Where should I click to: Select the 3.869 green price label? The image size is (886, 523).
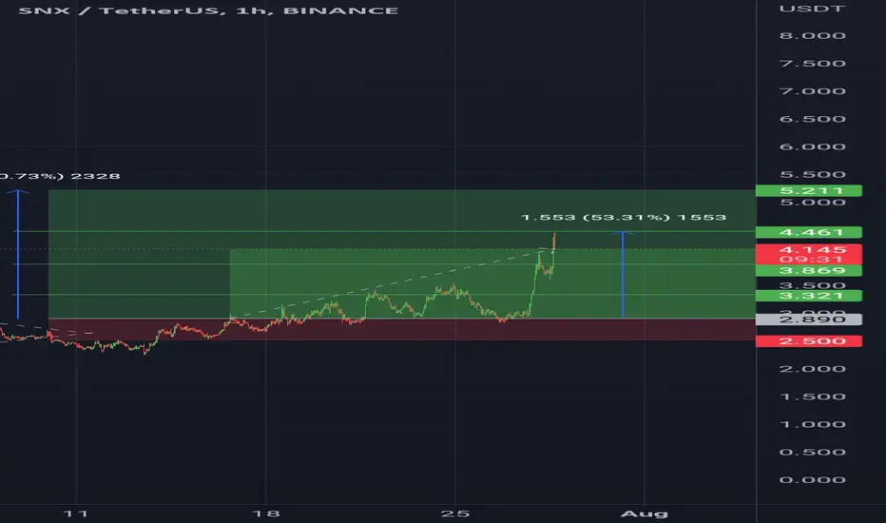tap(809, 271)
